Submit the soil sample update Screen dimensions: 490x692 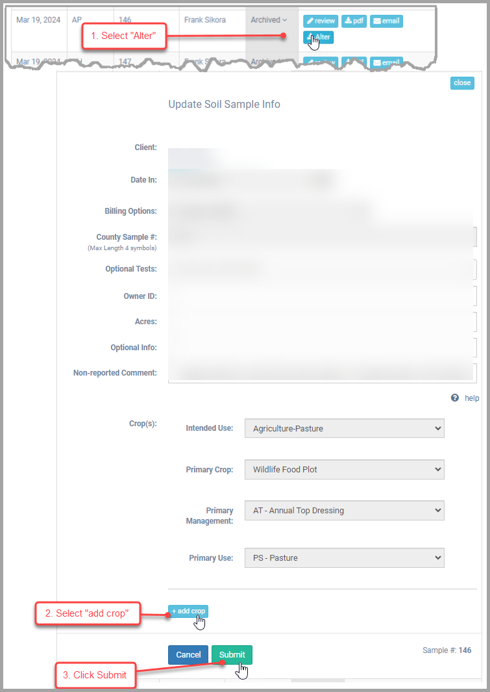(x=232, y=654)
